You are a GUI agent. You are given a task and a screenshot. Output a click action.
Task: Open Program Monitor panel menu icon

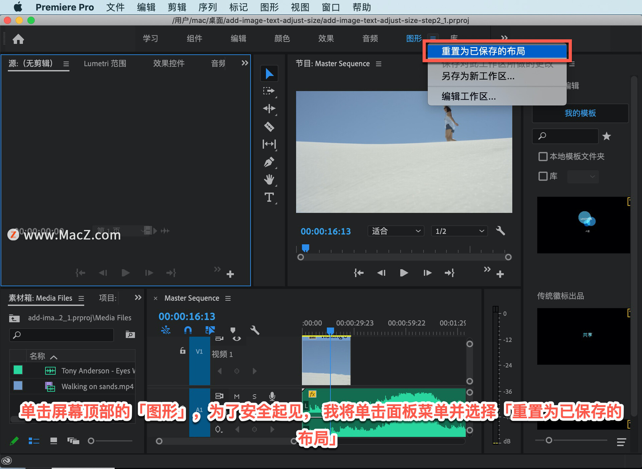(x=379, y=64)
